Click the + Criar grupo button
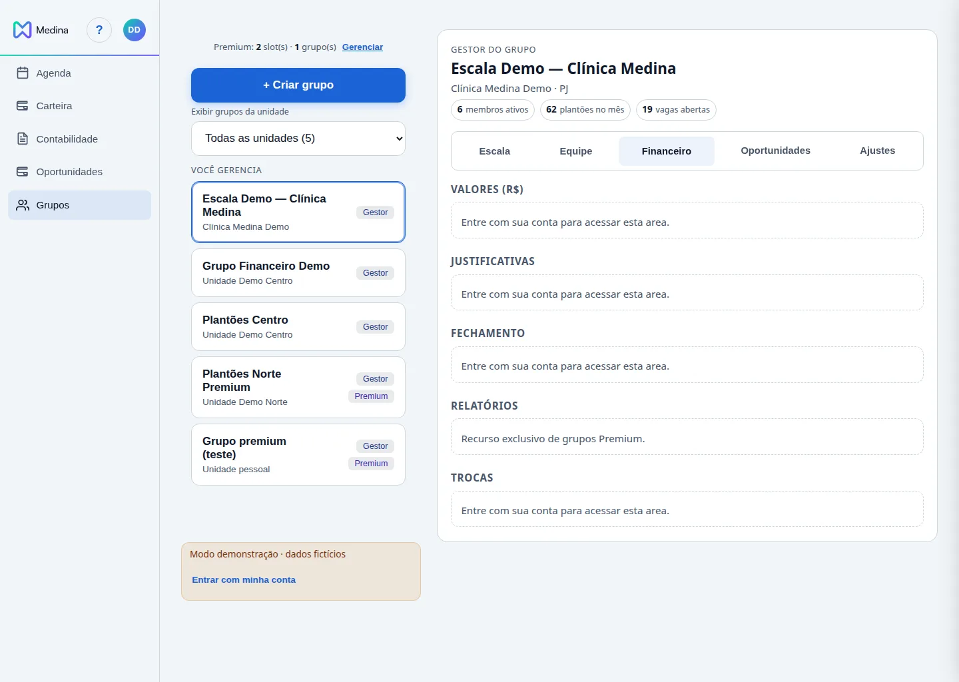 click(x=298, y=85)
